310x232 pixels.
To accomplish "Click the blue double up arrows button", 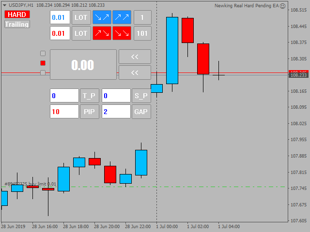I will pos(122,17).
